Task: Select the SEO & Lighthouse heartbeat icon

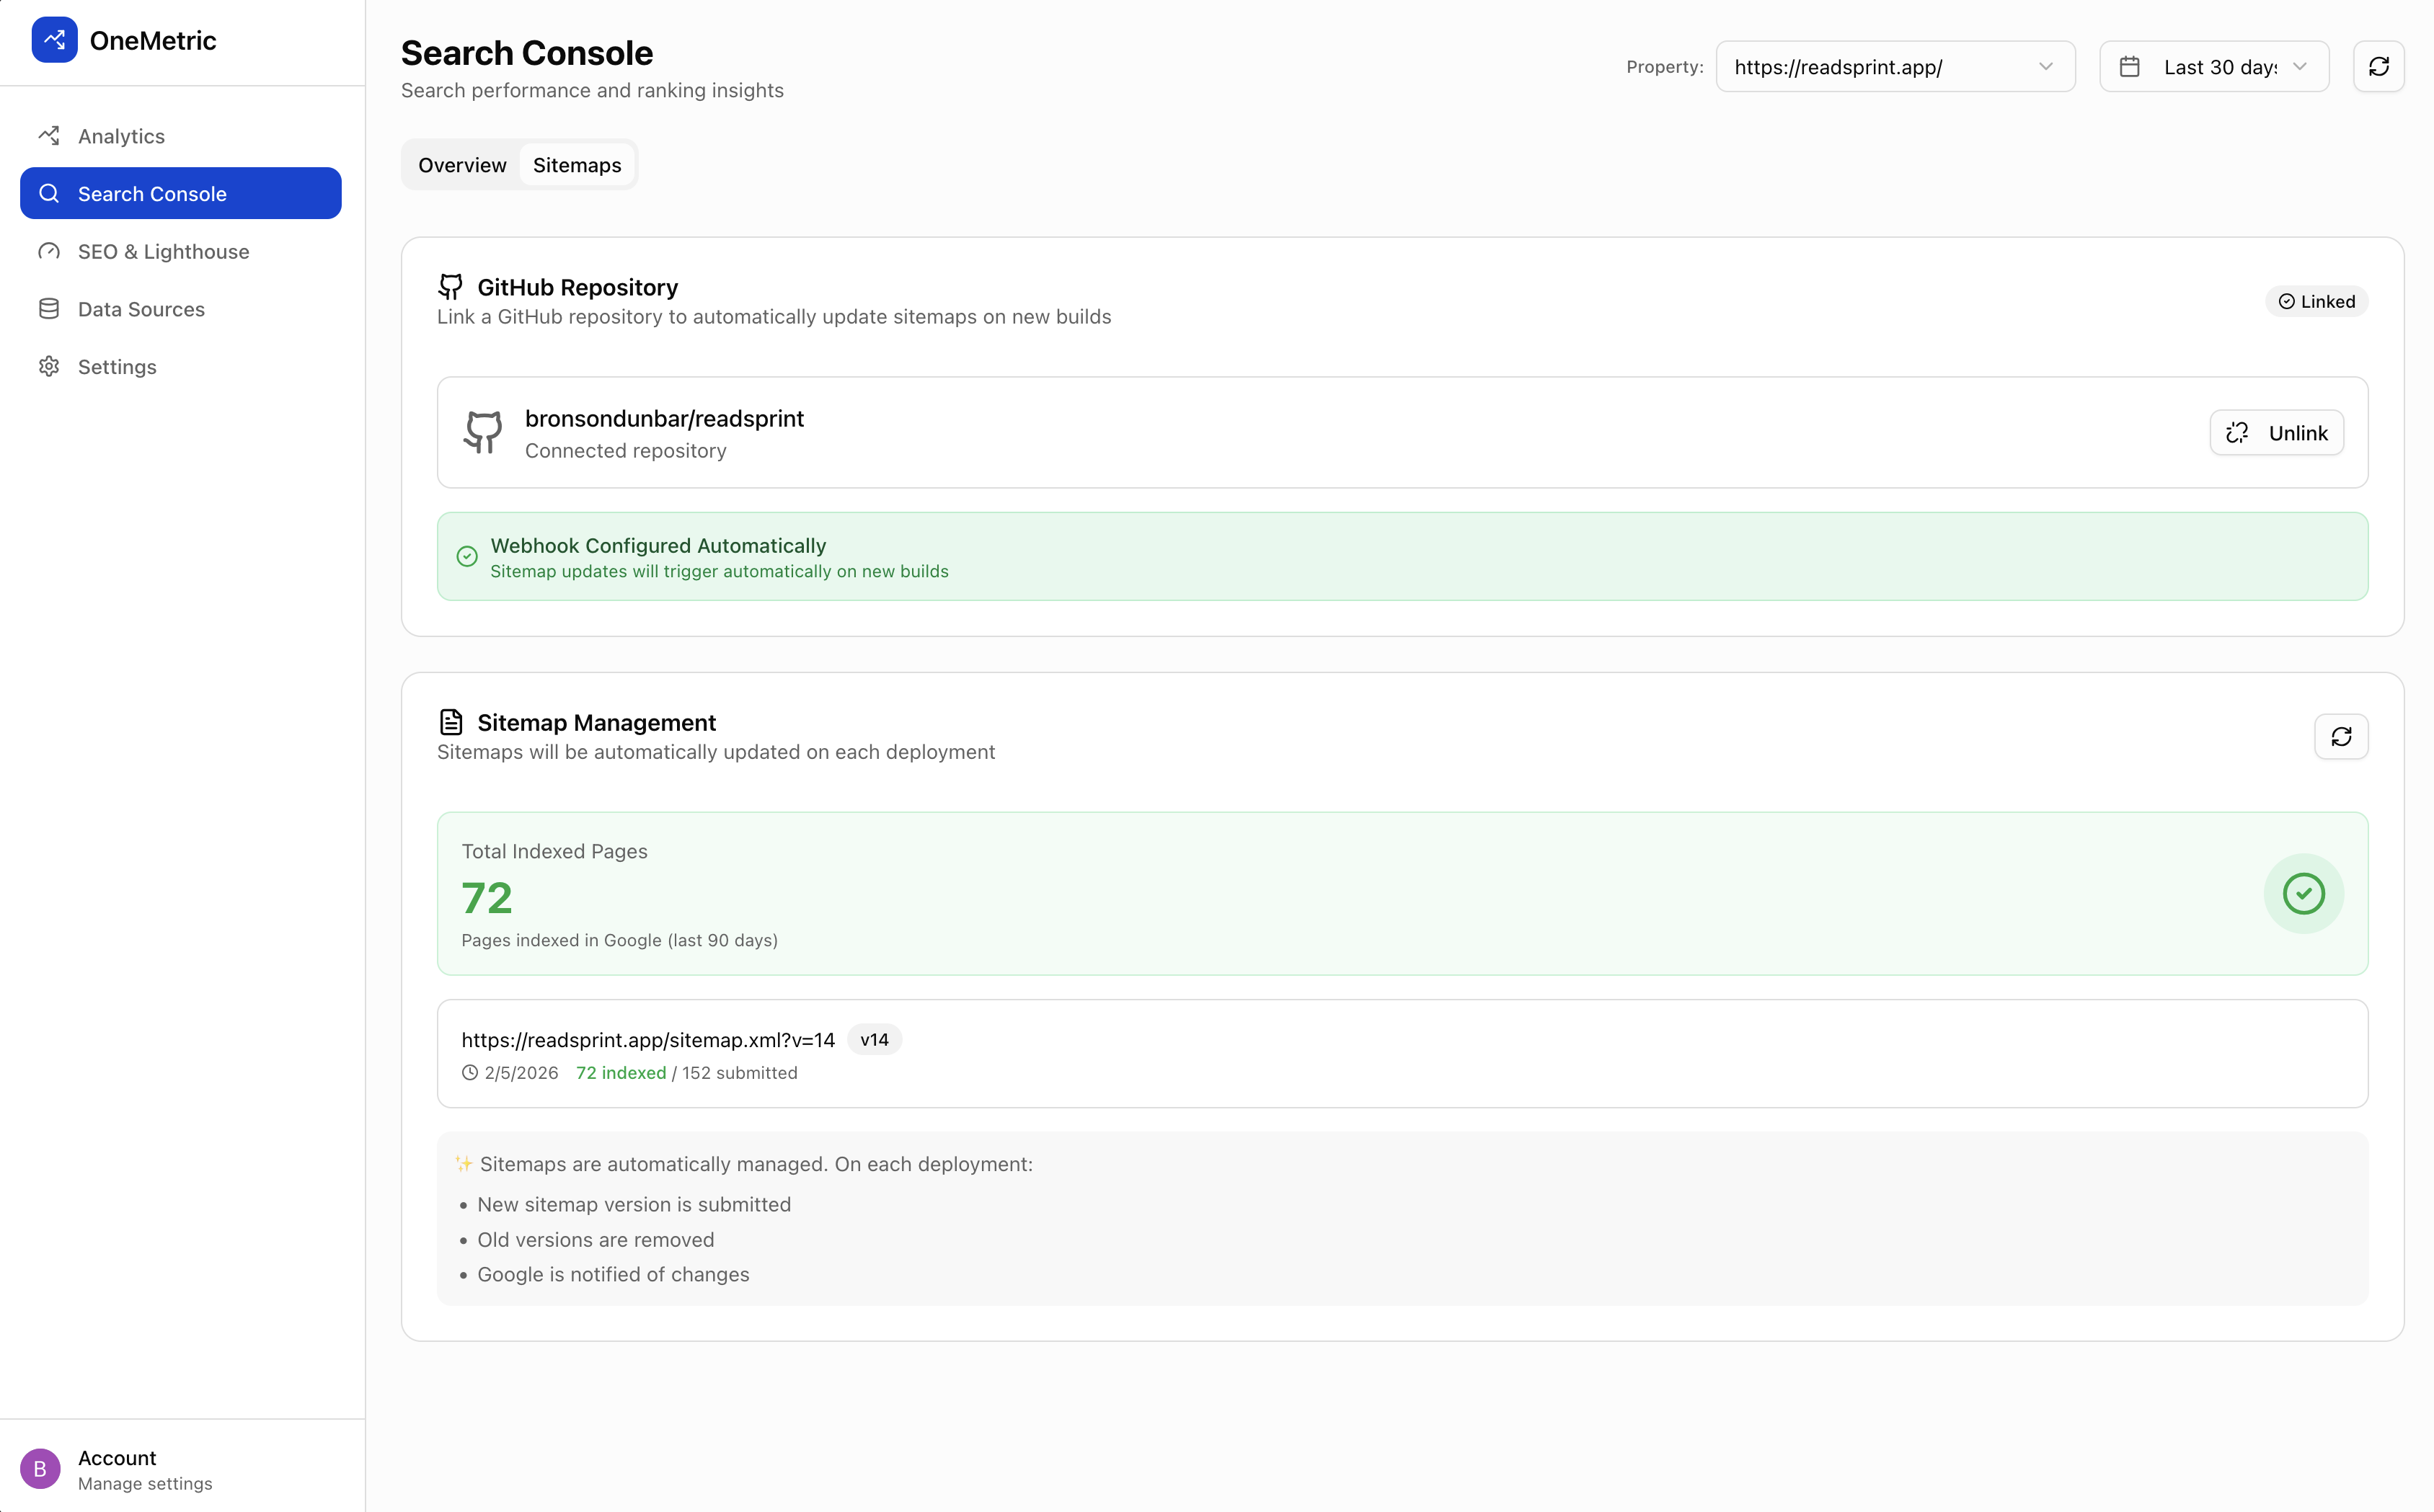Action: 49,251
